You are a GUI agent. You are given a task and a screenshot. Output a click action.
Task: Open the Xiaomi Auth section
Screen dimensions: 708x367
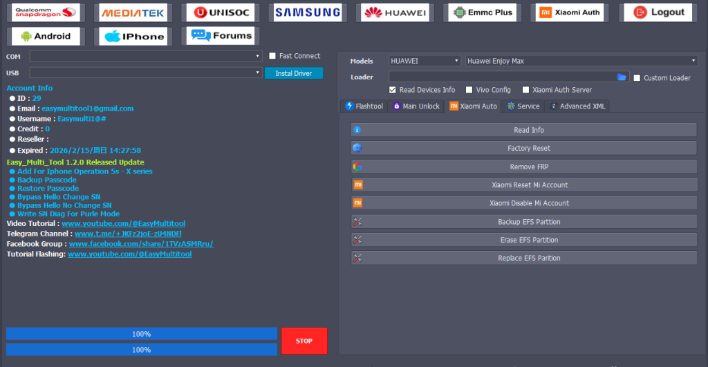click(x=570, y=12)
